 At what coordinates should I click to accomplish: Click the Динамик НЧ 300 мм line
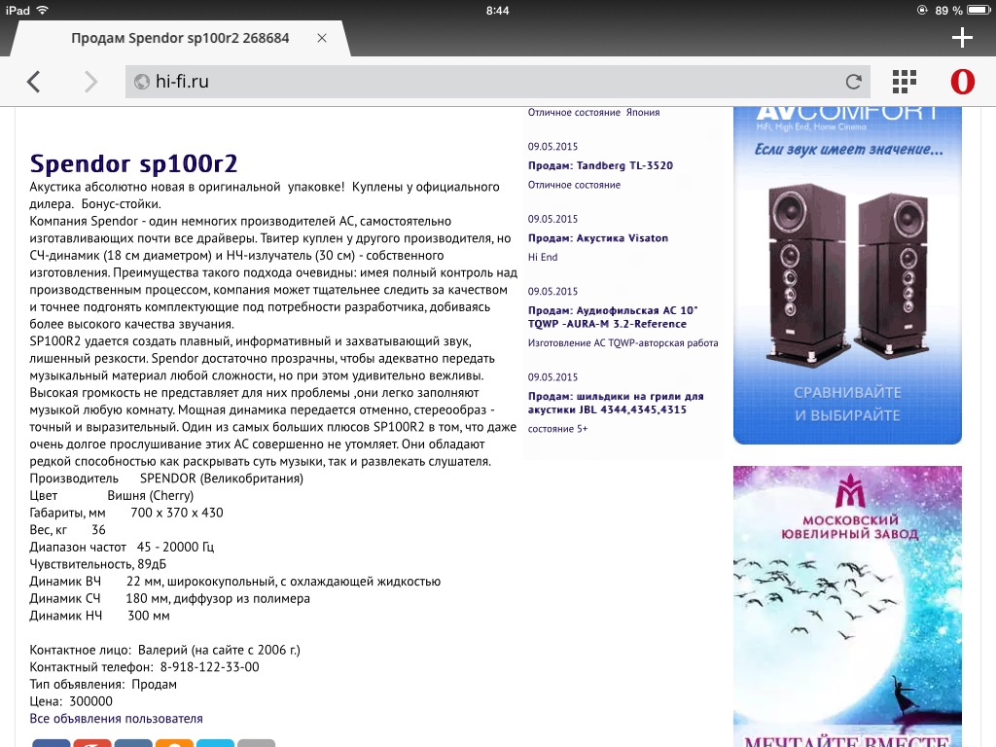(100, 616)
